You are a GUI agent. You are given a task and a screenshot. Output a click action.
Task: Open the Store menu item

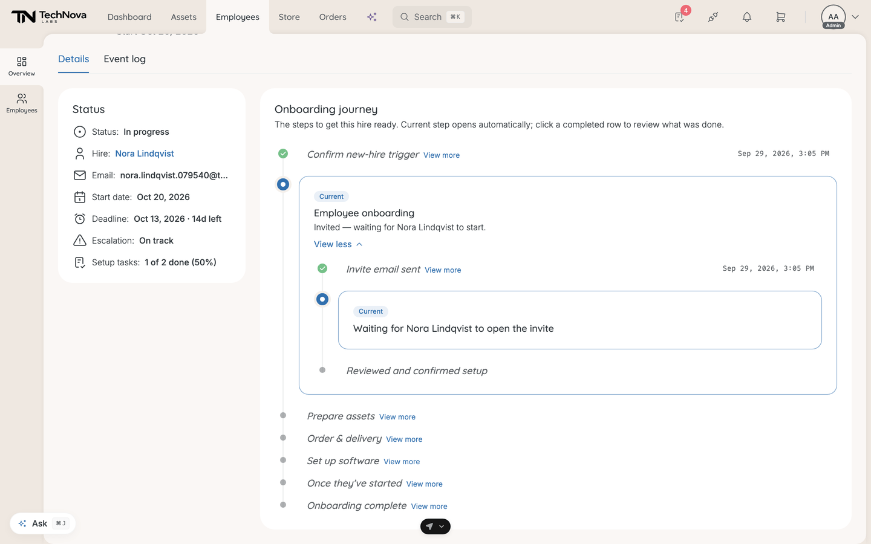click(289, 17)
